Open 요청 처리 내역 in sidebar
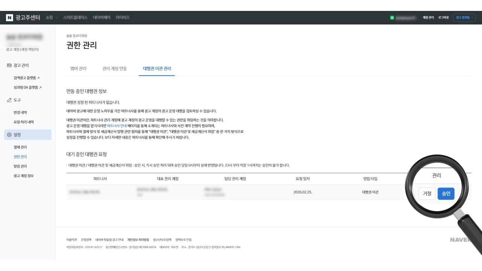This screenshot has width=482, height=271. point(24,122)
